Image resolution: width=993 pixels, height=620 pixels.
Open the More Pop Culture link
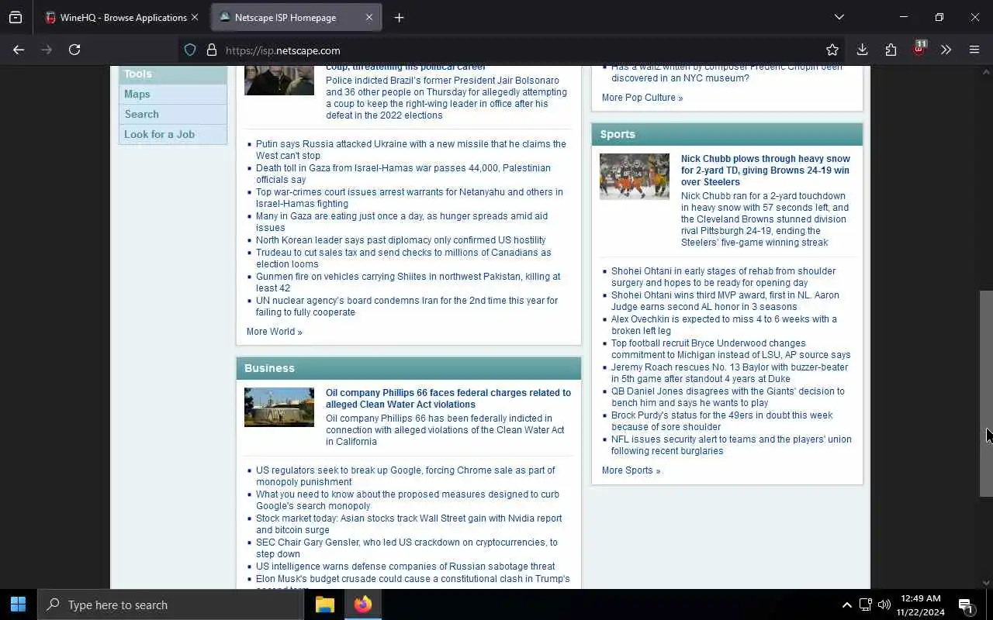(642, 98)
